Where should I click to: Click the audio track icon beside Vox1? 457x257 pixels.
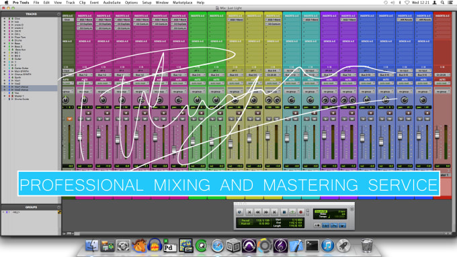(12, 81)
